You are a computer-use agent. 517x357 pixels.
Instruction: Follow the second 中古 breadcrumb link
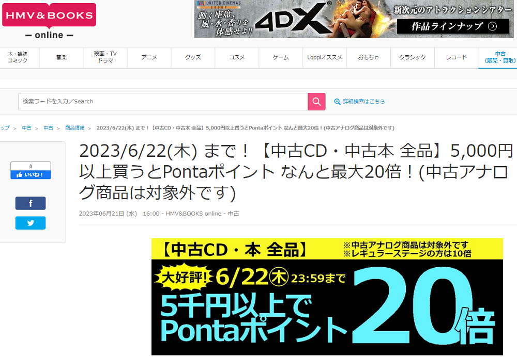48,128
